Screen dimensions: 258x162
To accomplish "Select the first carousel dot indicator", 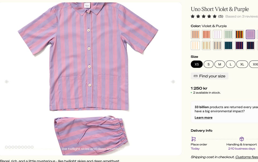I will tap(6, 147).
